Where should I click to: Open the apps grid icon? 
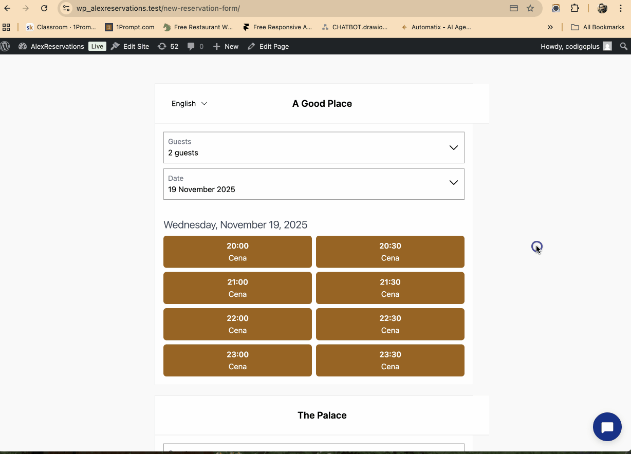(6, 27)
